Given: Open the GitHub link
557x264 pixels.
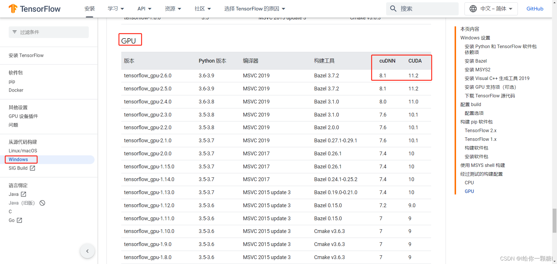Looking at the screenshot, I should [535, 9].
